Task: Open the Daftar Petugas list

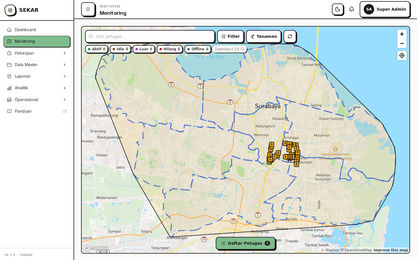Action: click(246, 243)
